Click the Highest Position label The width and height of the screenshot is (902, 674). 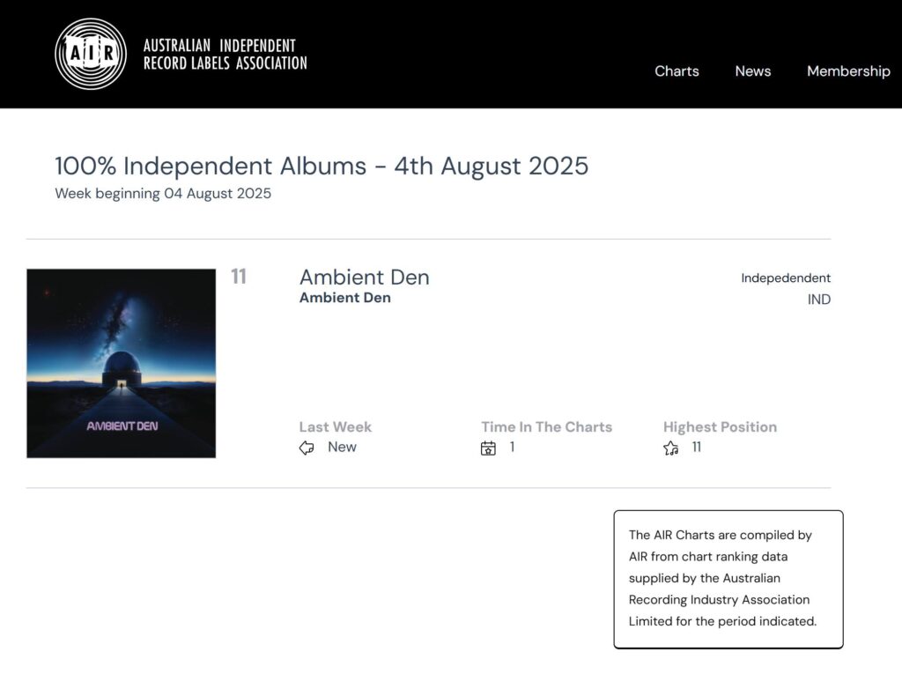tap(720, 427)
